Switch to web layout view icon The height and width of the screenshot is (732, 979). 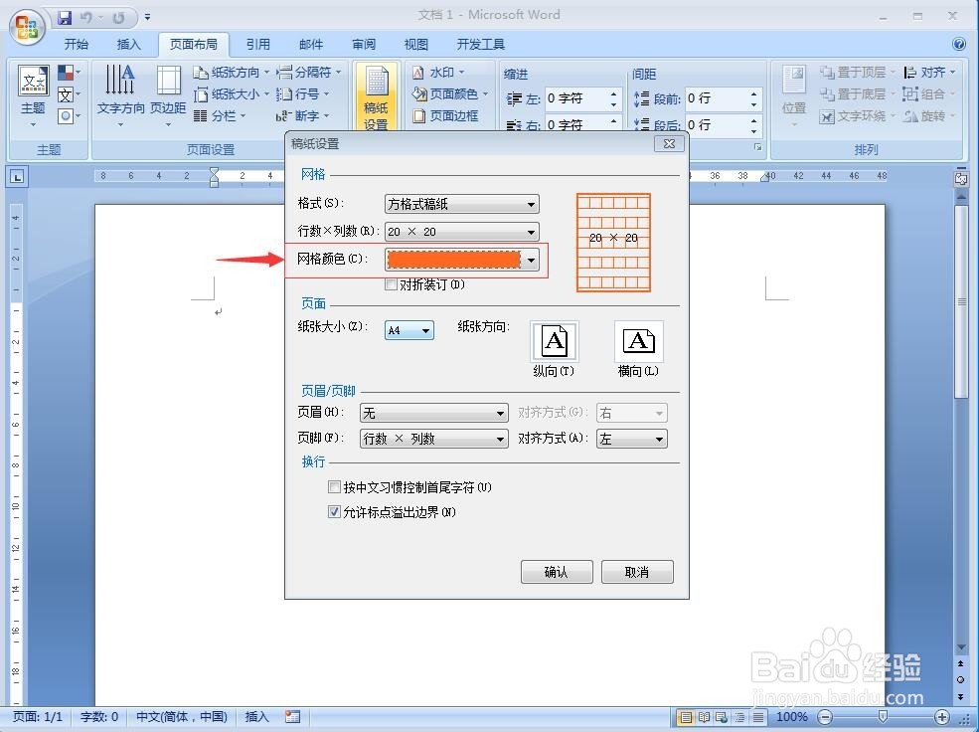click(722, 717)
